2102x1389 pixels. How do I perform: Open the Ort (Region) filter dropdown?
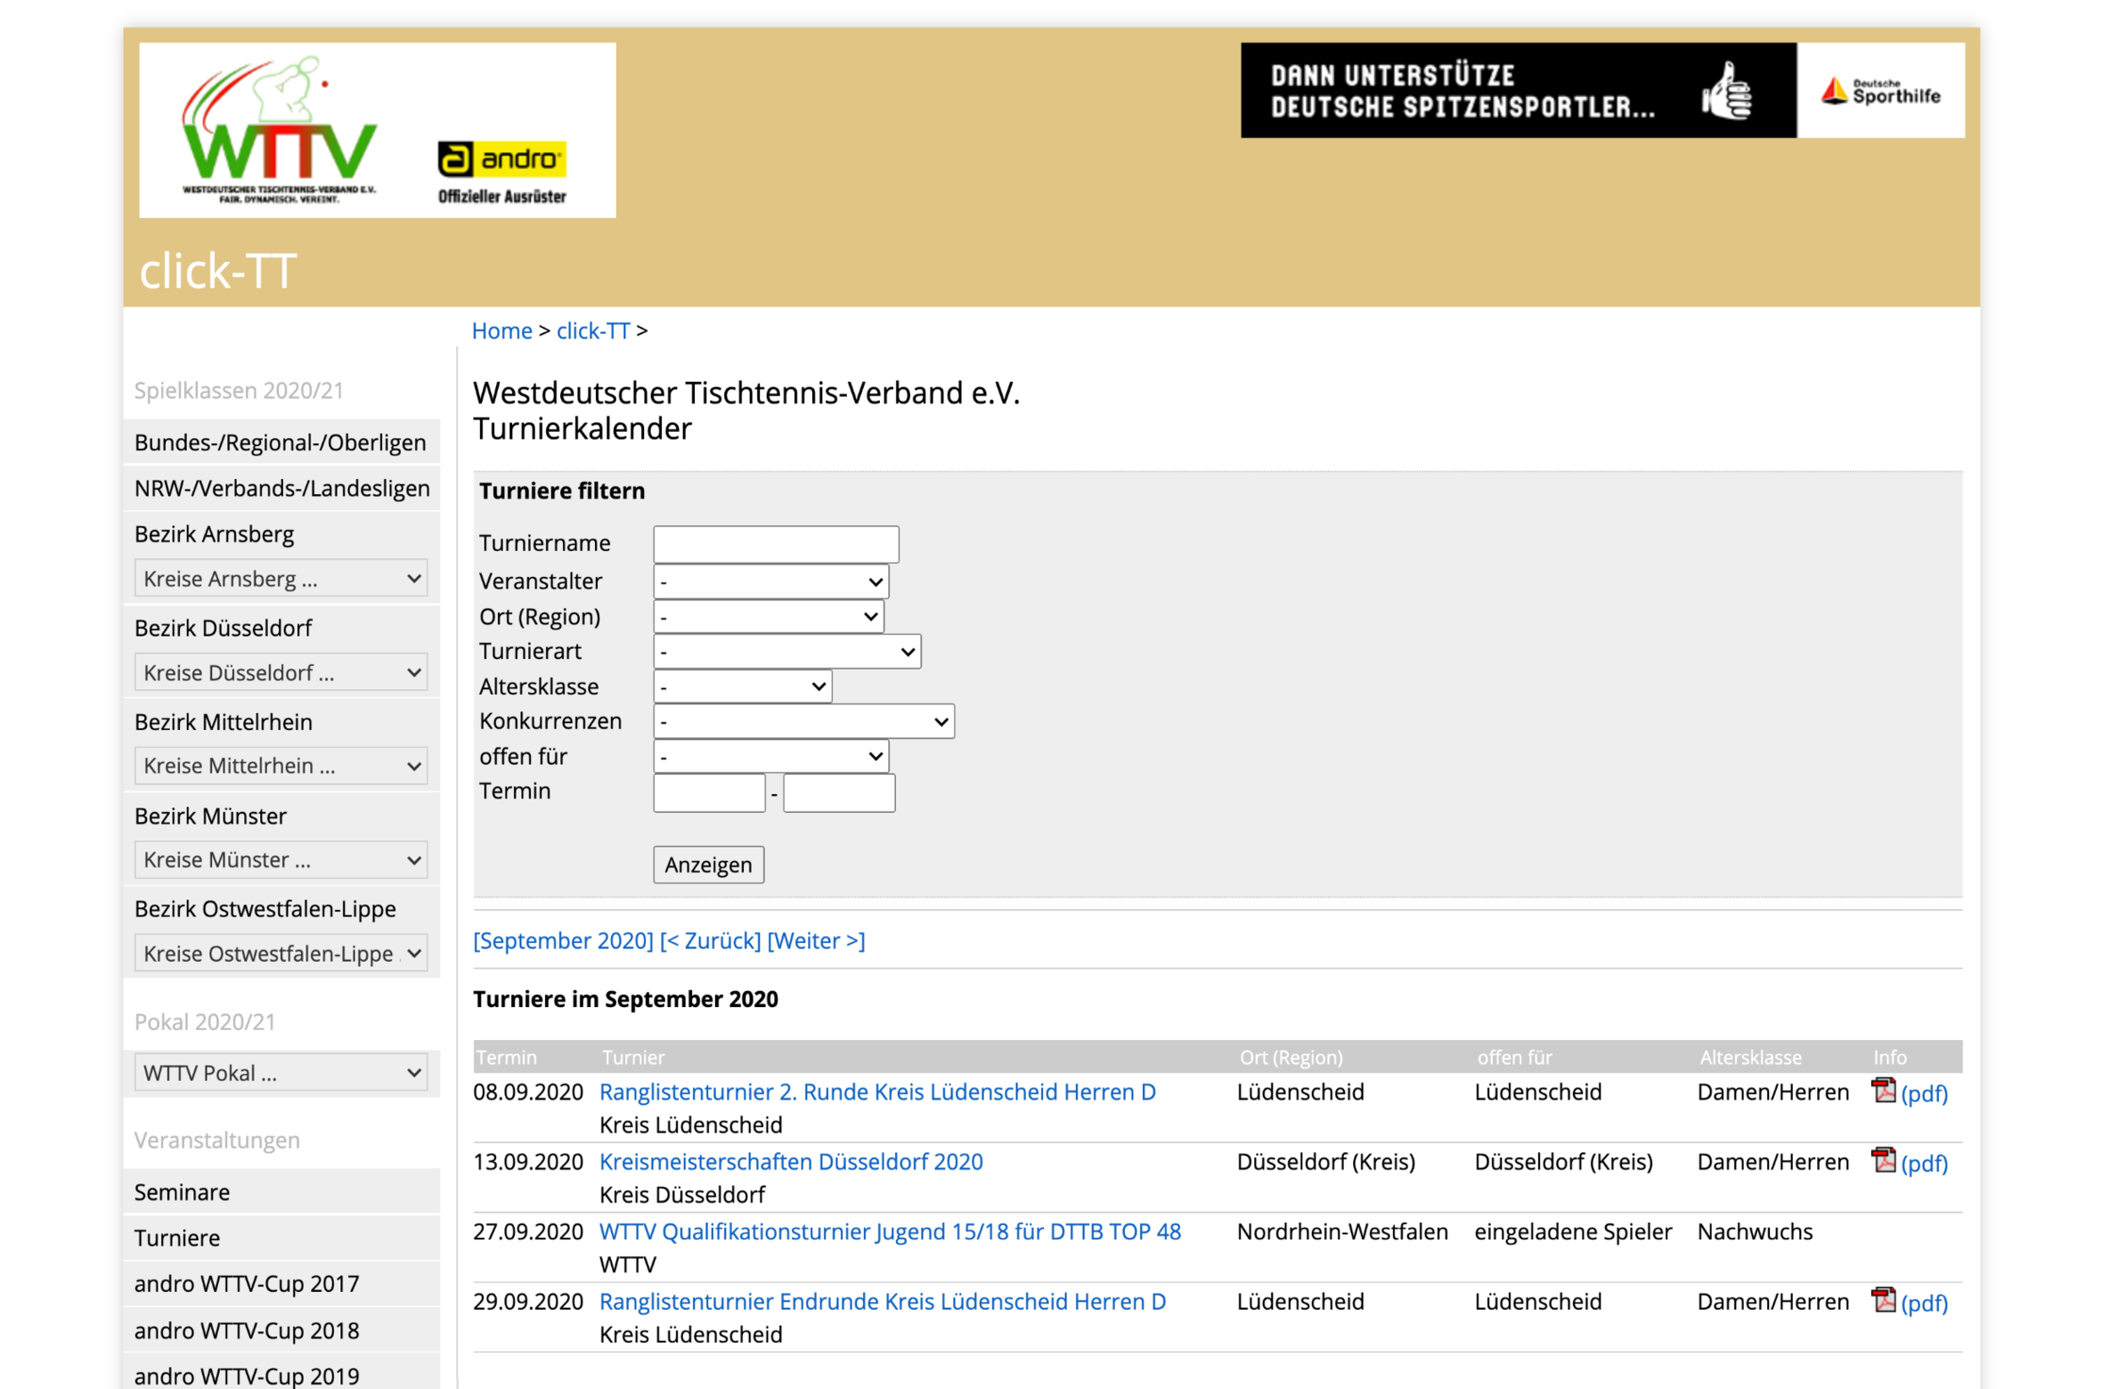click(x=769, y=616)
